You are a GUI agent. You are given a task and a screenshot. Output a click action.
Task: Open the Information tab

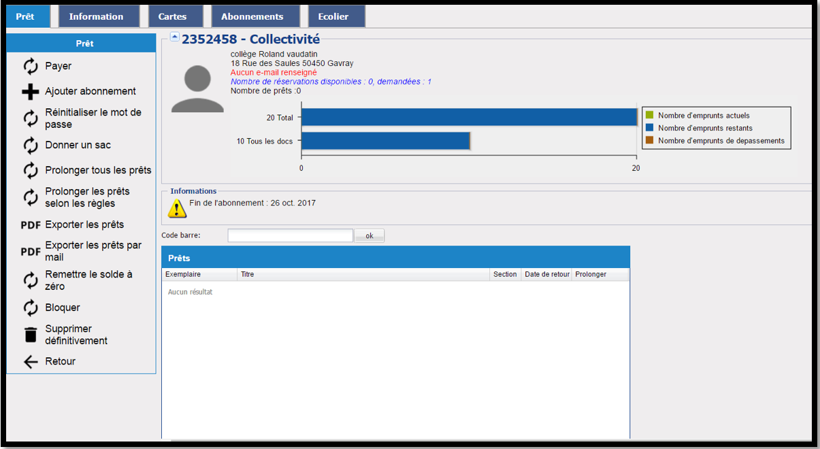pyautogui.click(x=96, y=16)
